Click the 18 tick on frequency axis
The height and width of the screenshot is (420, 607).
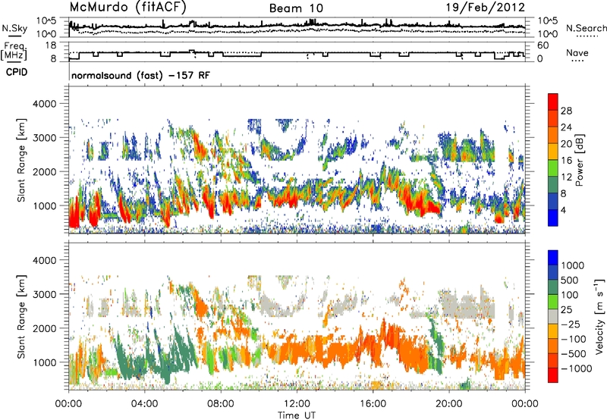51,45
